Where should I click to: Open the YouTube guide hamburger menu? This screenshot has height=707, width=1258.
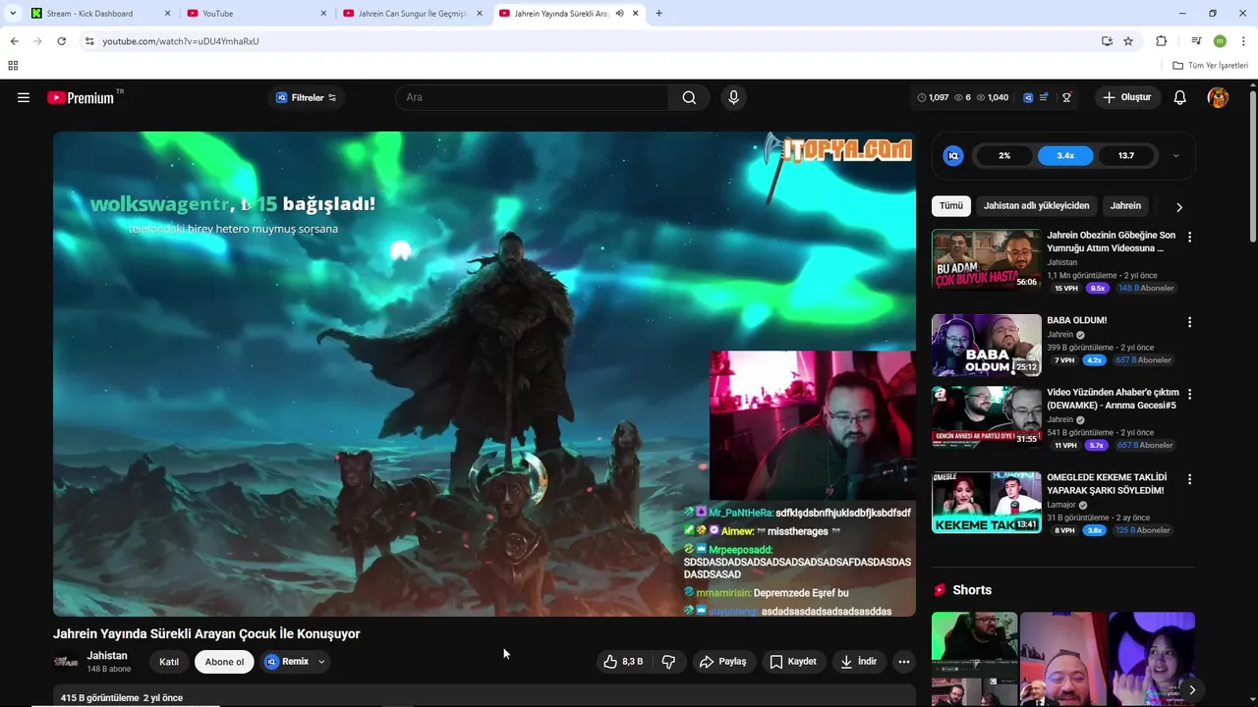point(24,97)
